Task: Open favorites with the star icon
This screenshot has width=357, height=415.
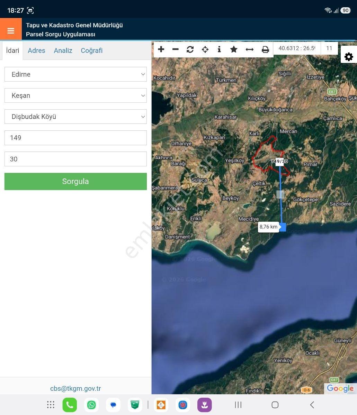Action: coord(234,49)
